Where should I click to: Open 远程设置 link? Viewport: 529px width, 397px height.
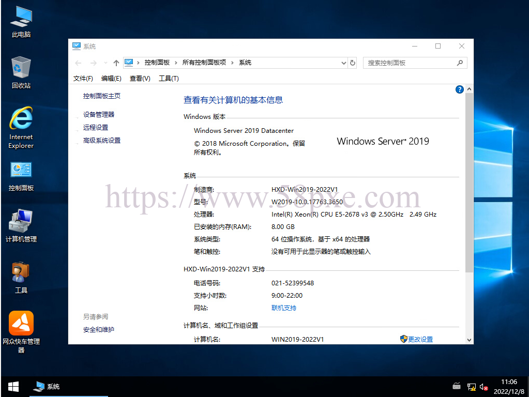pos(96,128)
